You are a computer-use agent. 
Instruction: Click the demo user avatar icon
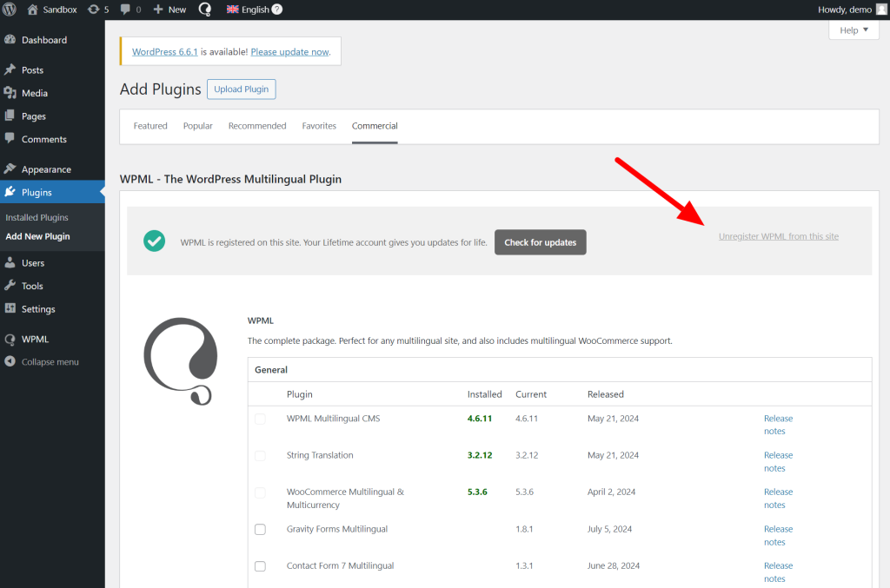pyautogui.click(x=881, y=10)
